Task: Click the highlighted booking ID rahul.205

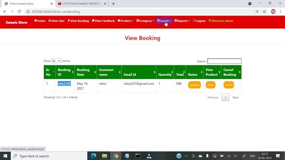Action: point(64,84)
